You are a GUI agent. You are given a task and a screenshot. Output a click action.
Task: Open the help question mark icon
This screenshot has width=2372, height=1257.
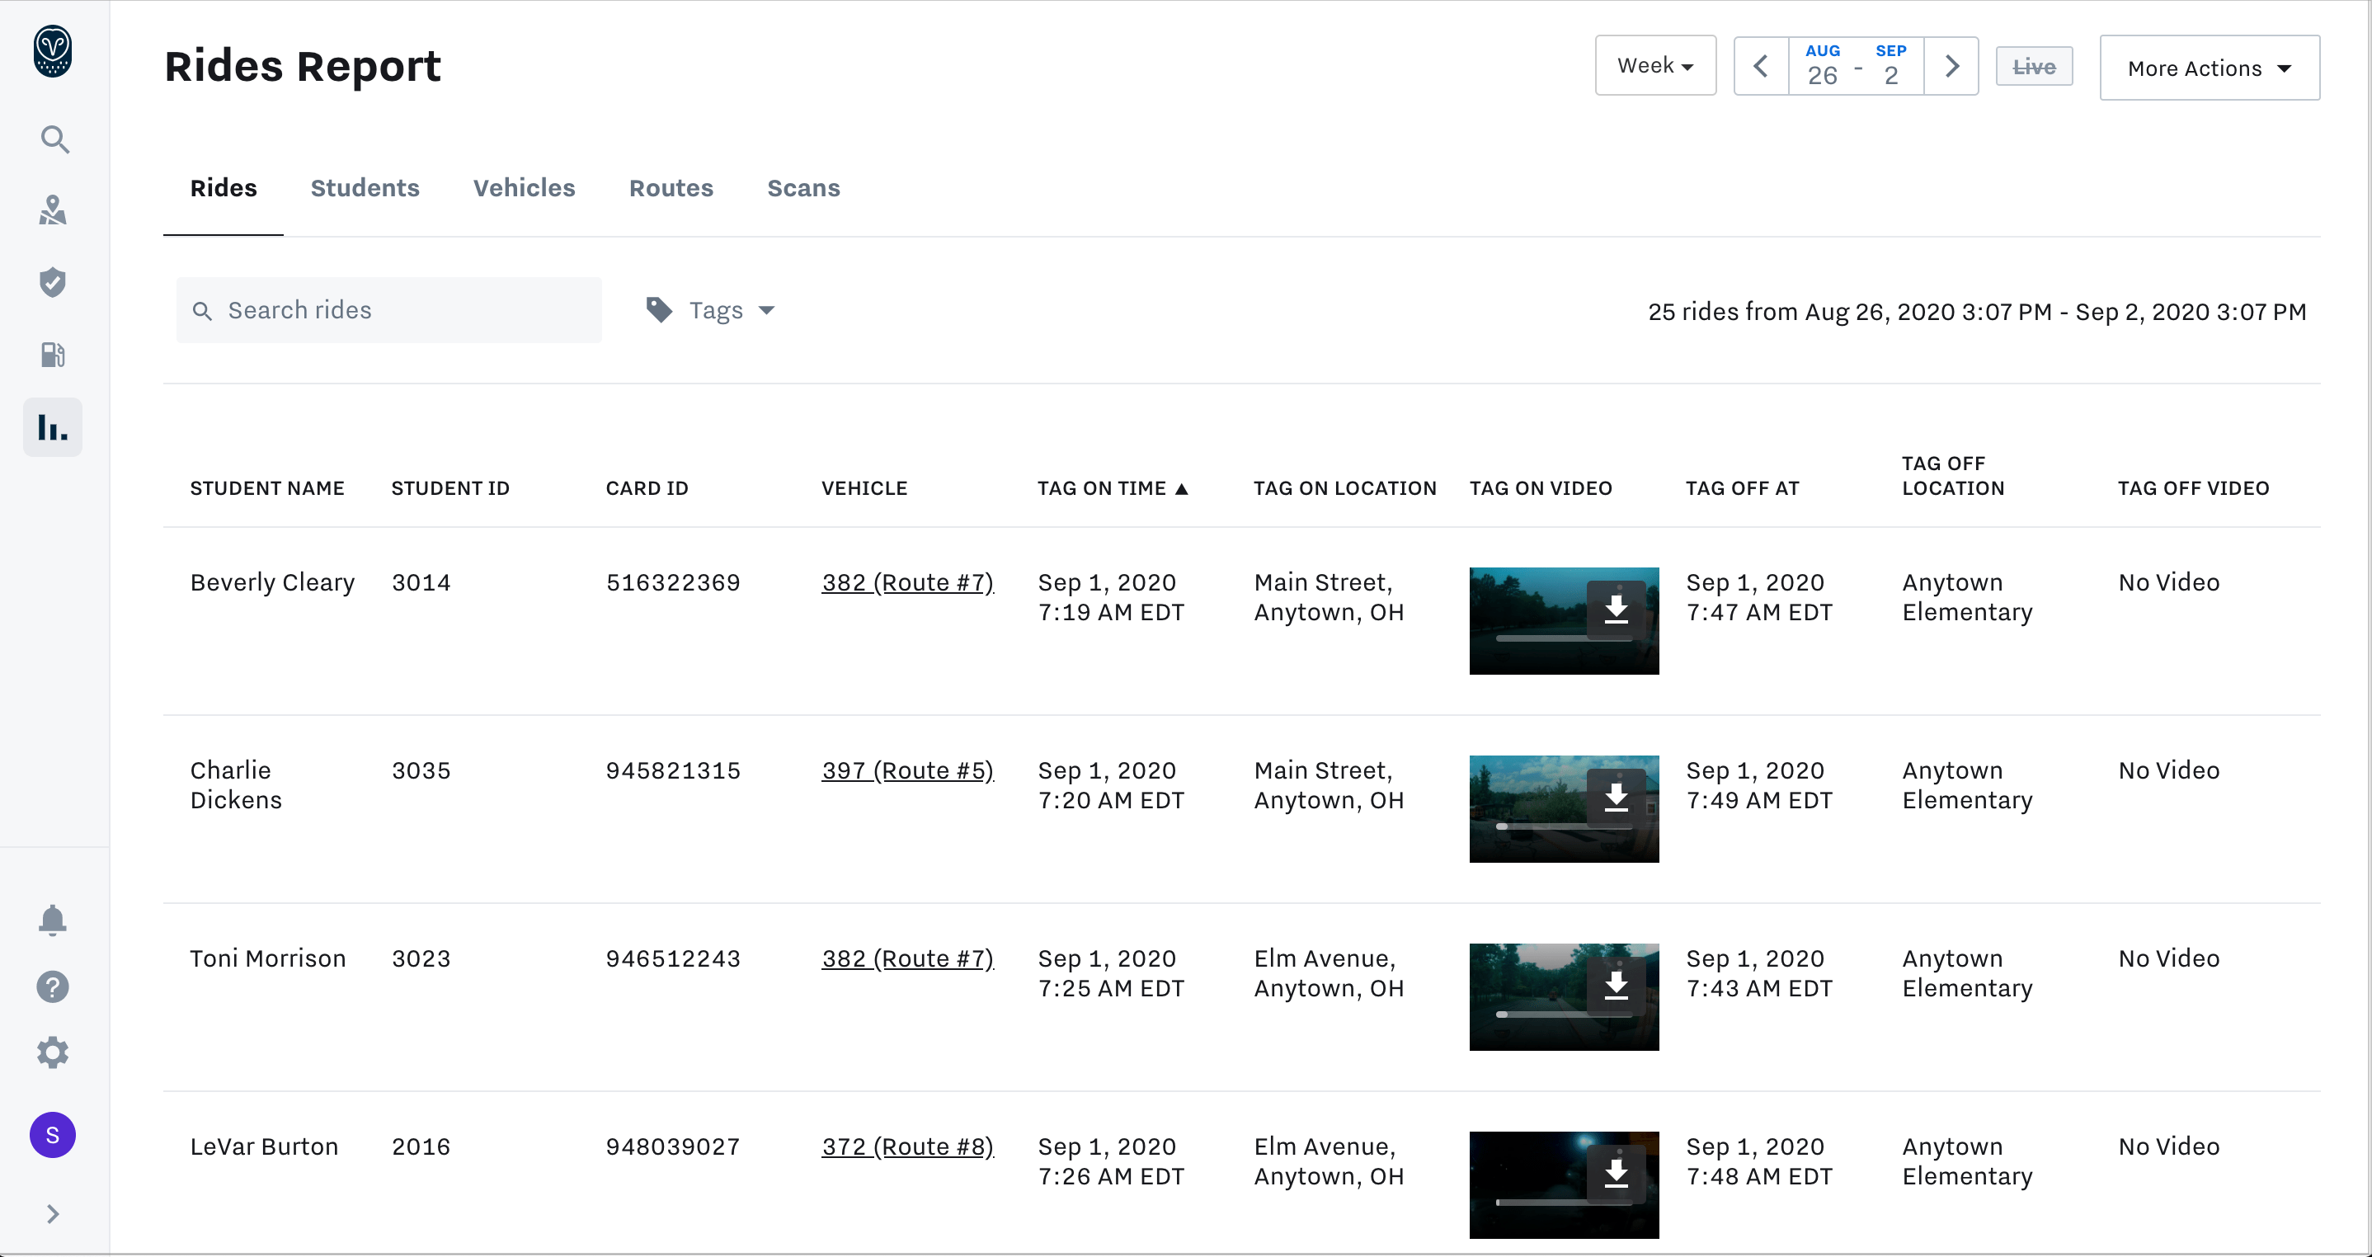point(53,987)
